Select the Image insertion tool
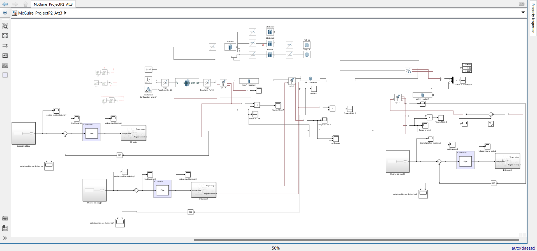 5,65
